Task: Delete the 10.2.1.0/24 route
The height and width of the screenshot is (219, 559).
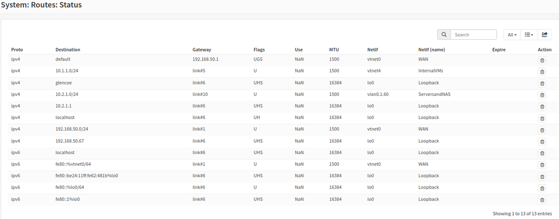Action: 542,95
